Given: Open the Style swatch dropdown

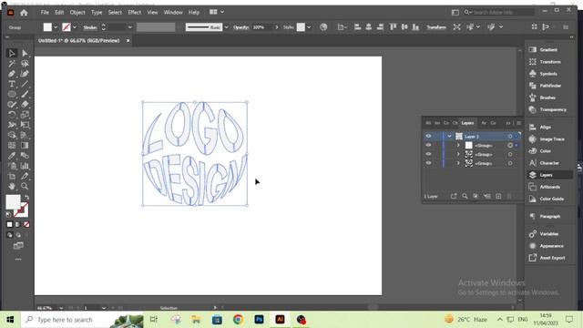Looking at the screenshot, I should 309,27.
